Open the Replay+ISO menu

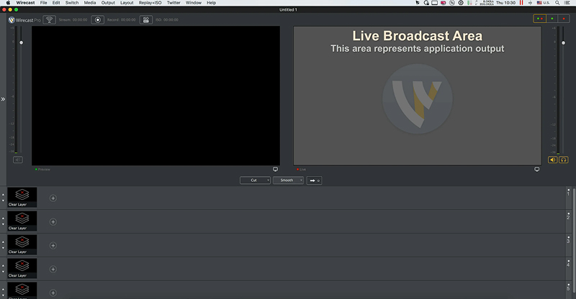[150, 3]
